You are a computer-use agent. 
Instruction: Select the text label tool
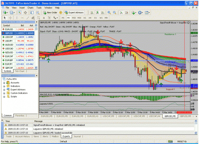(49, 18)
